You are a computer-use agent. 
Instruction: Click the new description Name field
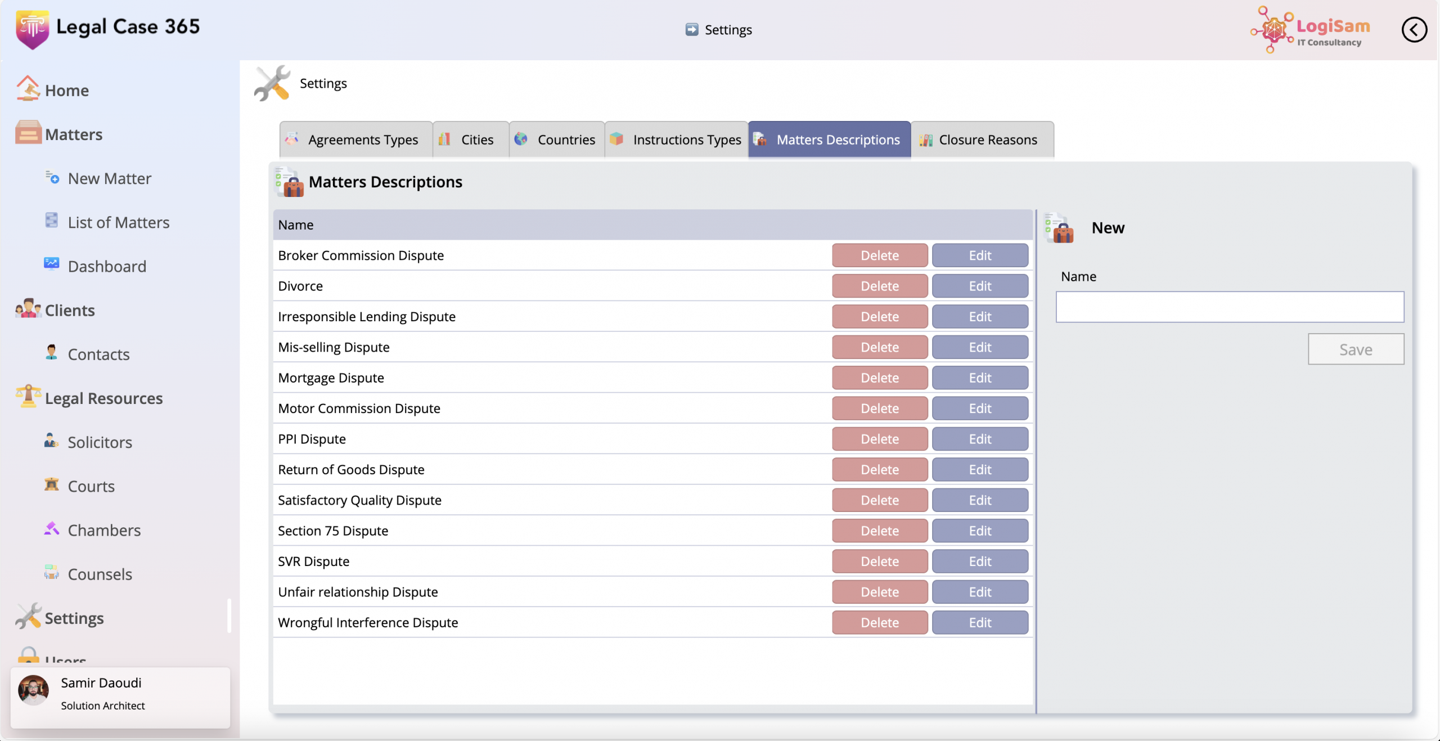click(x=1229, y=307)
